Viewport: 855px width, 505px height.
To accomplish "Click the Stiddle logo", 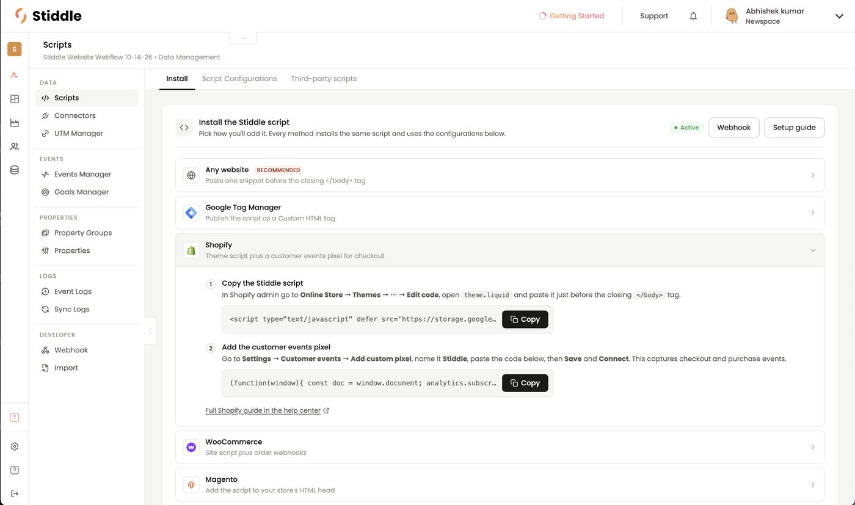I will tap(48, 16).
